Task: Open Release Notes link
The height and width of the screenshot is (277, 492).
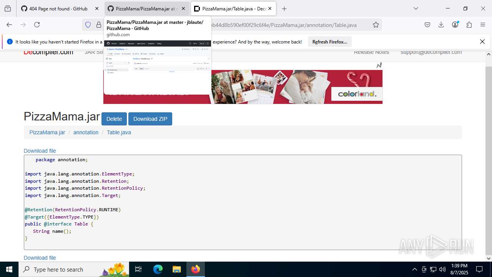Action: (x=371, y=52)
